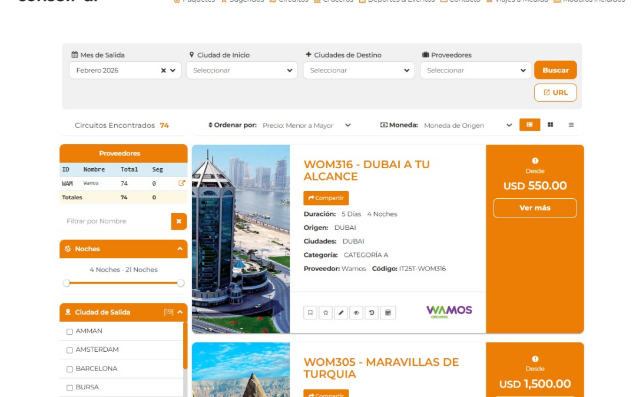The width and height of the screenshot is (636, 397).
Task: Click the history icon on the Dubai card
Action: point(372,313)
